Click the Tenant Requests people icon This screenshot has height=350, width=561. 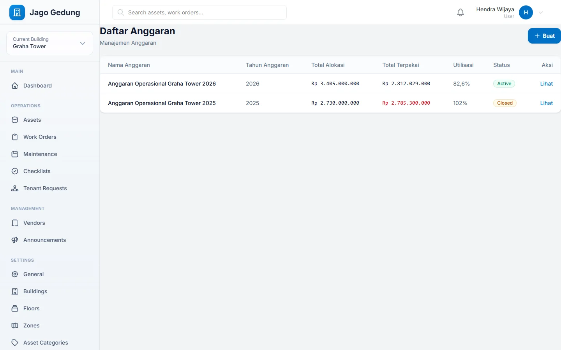(x=15, y=188)
